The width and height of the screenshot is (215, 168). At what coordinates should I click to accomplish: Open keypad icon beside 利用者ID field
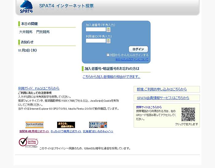(108, 41)
